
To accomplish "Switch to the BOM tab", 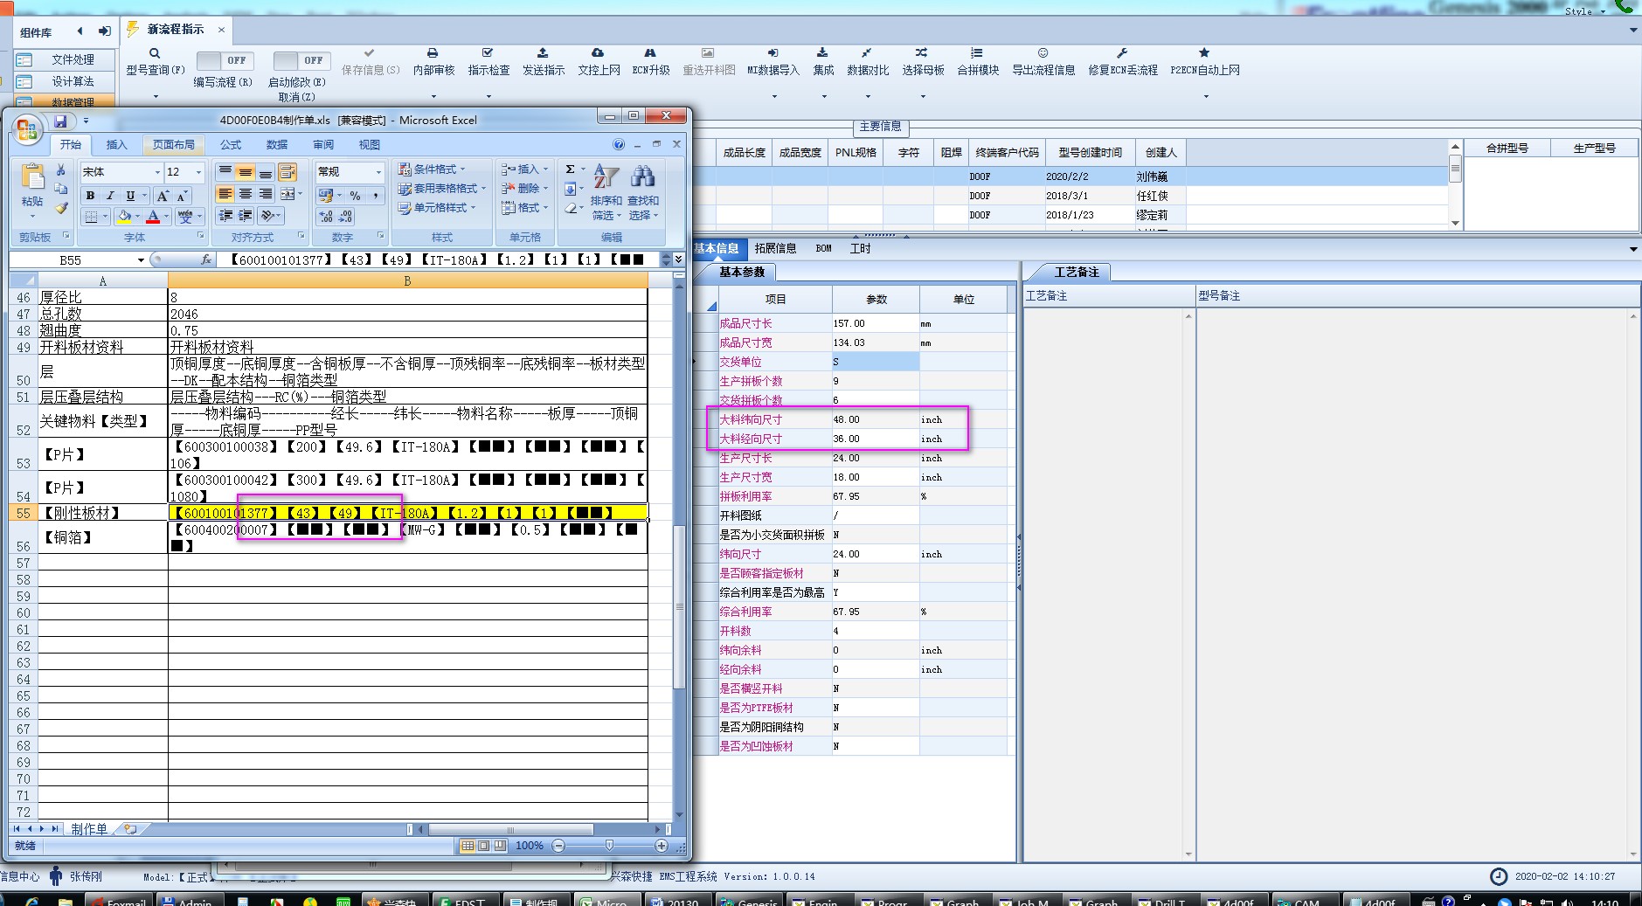I will coord(823,249).
